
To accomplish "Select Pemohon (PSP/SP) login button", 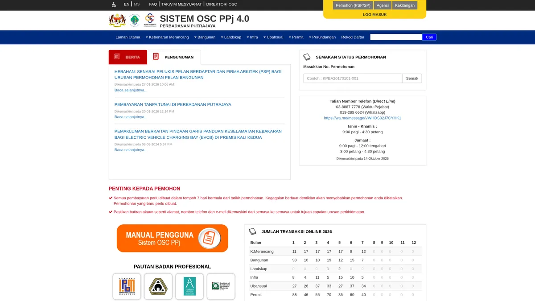I will click(353, 5).
